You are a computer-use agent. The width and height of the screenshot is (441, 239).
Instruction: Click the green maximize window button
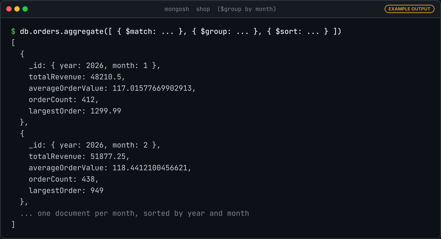[x=25, y=9]
